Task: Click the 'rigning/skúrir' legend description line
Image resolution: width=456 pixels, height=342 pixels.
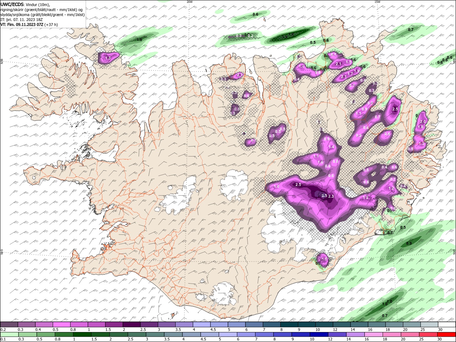Action: point(41,10)
